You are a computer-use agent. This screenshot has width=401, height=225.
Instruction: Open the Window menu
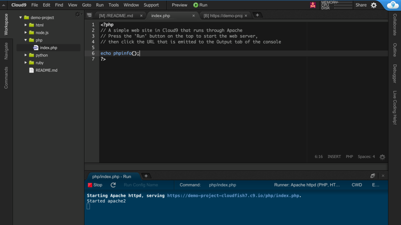[131, 5]
